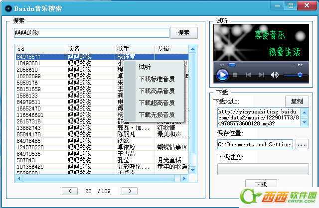Go to the previous results page
319x208 pixels.
71,191
